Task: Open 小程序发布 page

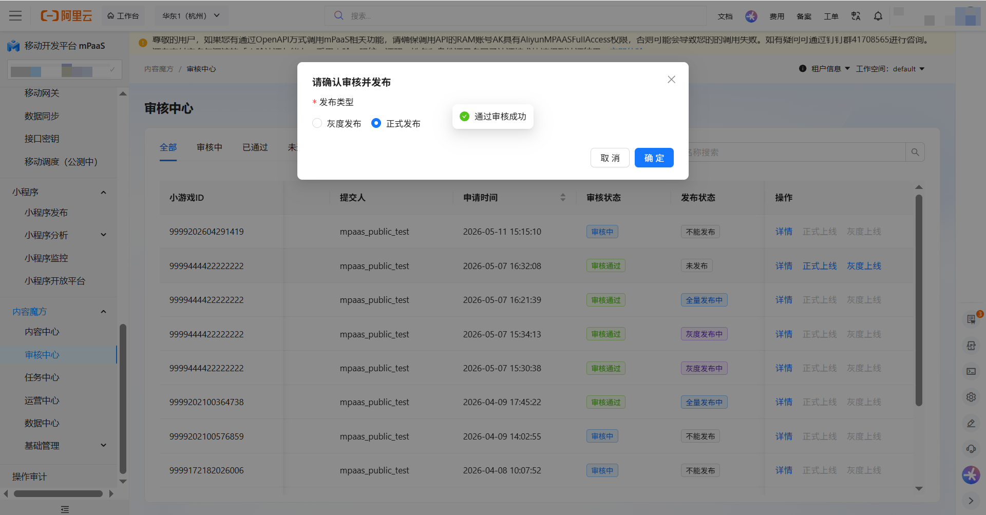Action: pyautogui.click(x=46, y=213)
